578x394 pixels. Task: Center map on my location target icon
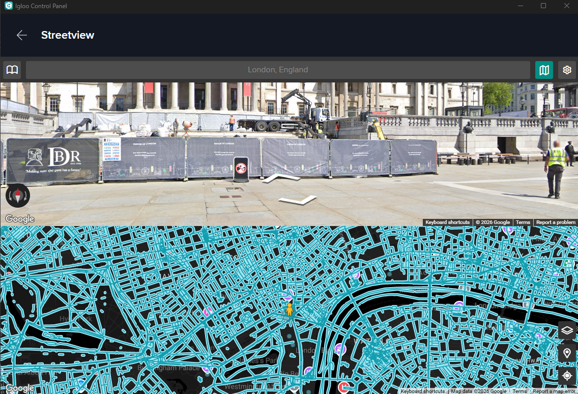click(567, 376)
